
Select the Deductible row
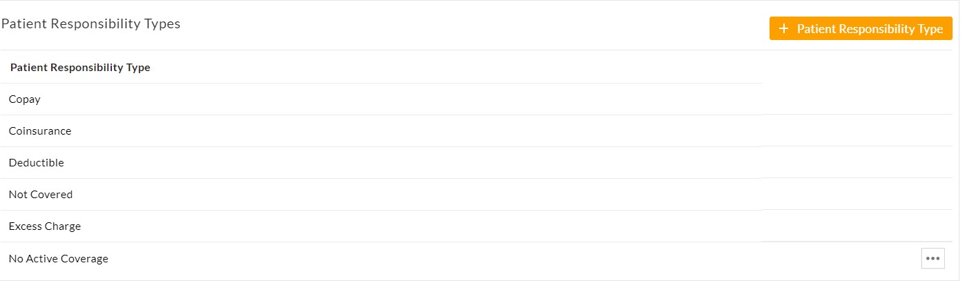[x=380, y=163]
